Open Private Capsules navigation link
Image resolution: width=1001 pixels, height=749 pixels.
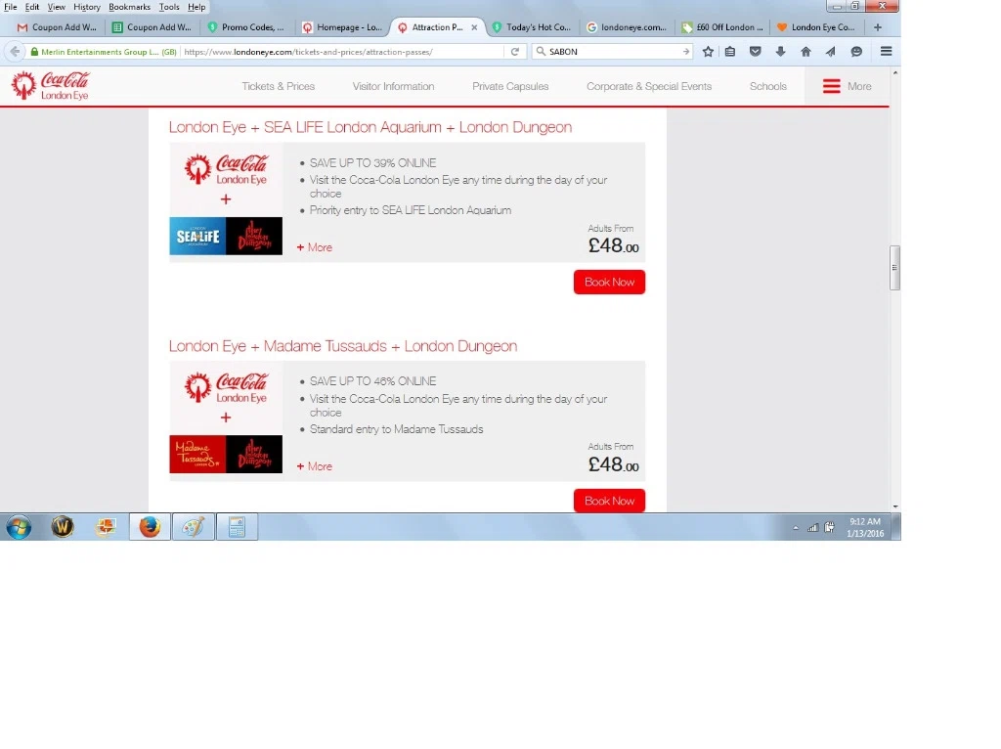pyautogui.click(x=510, y=86)
